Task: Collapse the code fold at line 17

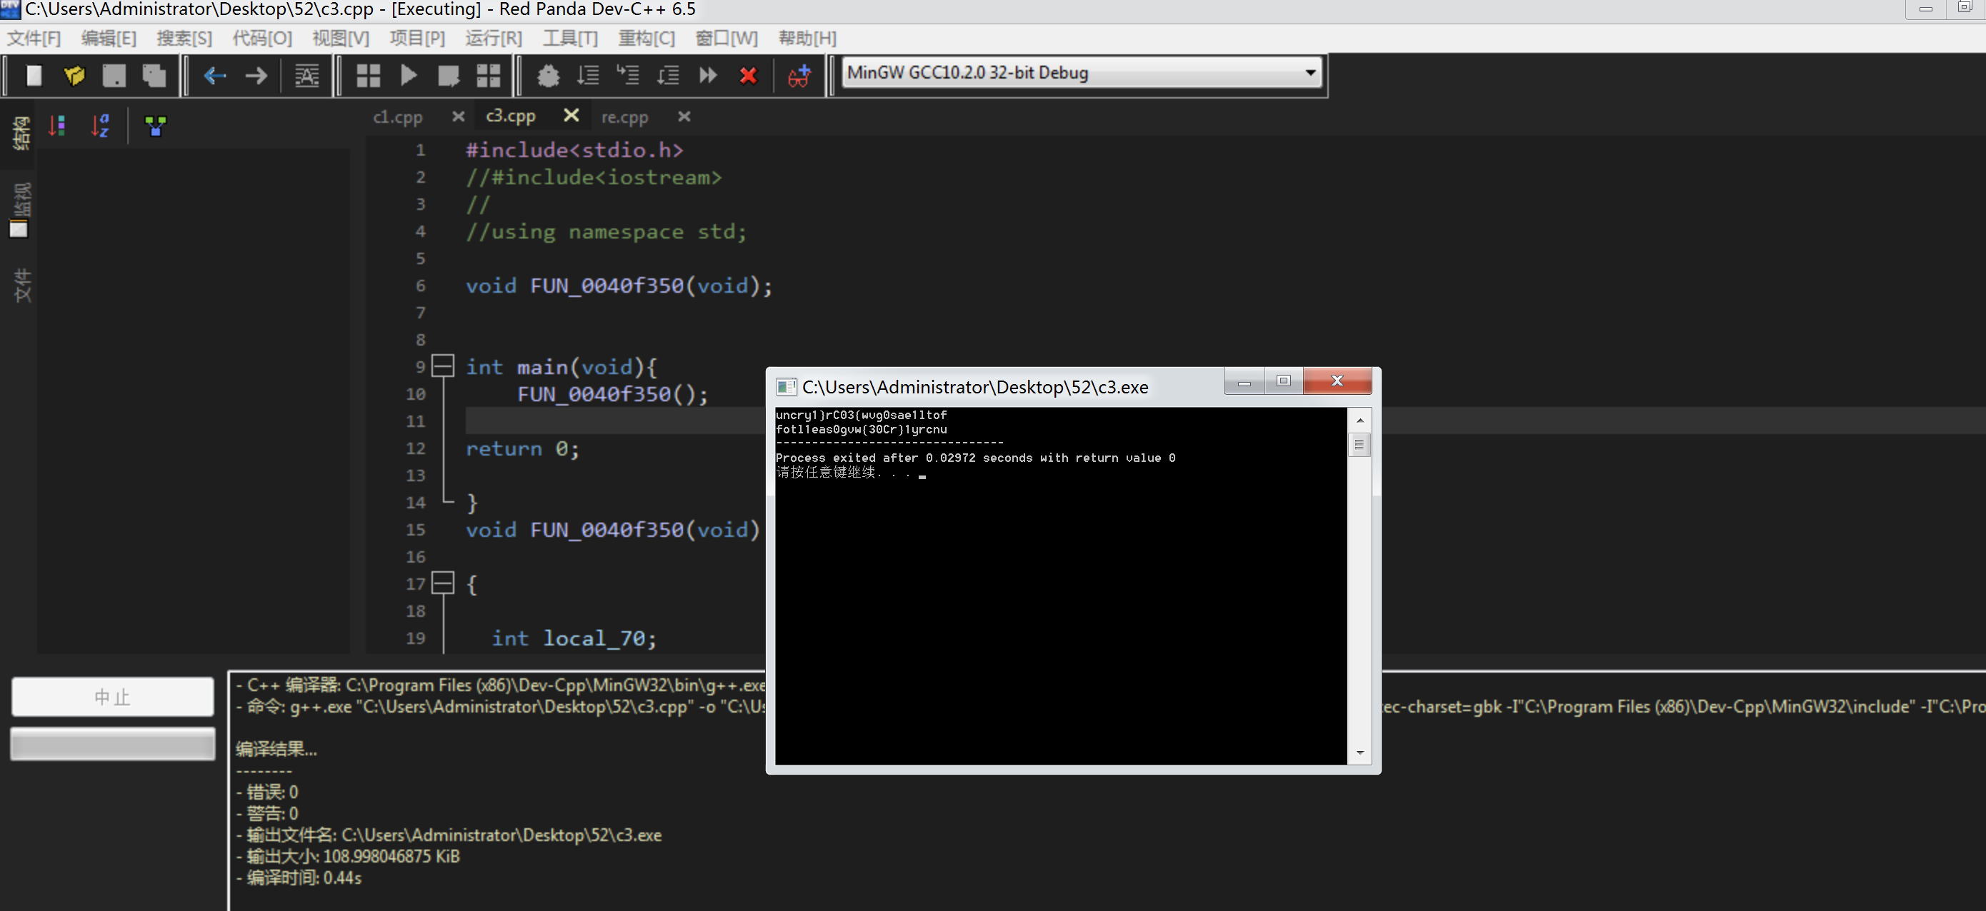Action: [442, 583]
